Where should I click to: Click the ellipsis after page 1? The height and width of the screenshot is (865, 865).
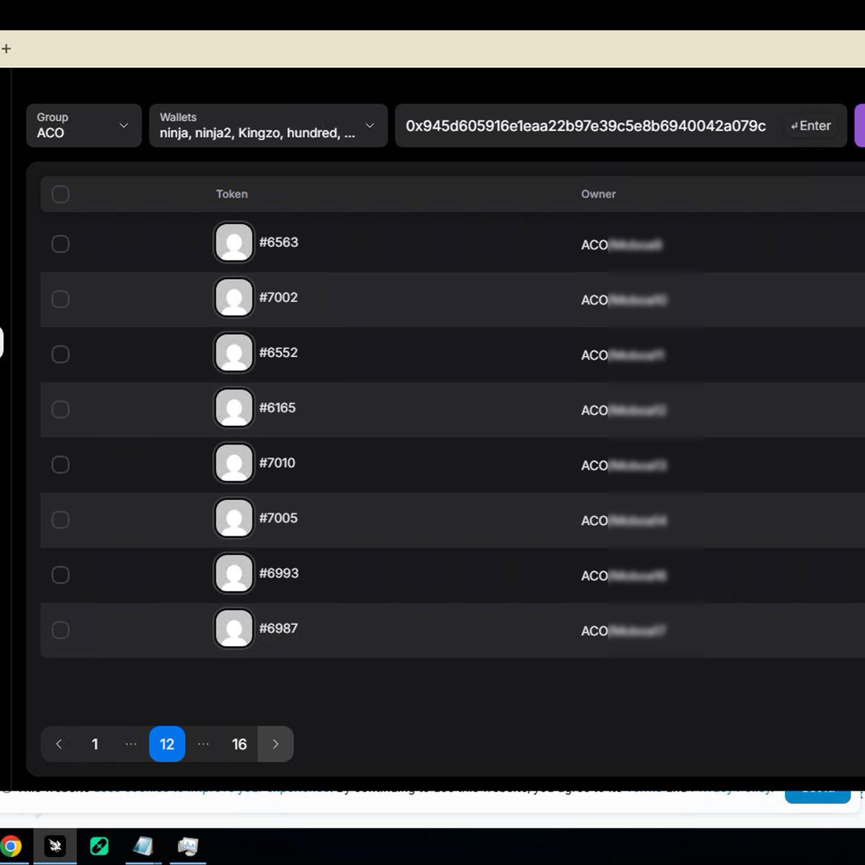coord(131,744)
